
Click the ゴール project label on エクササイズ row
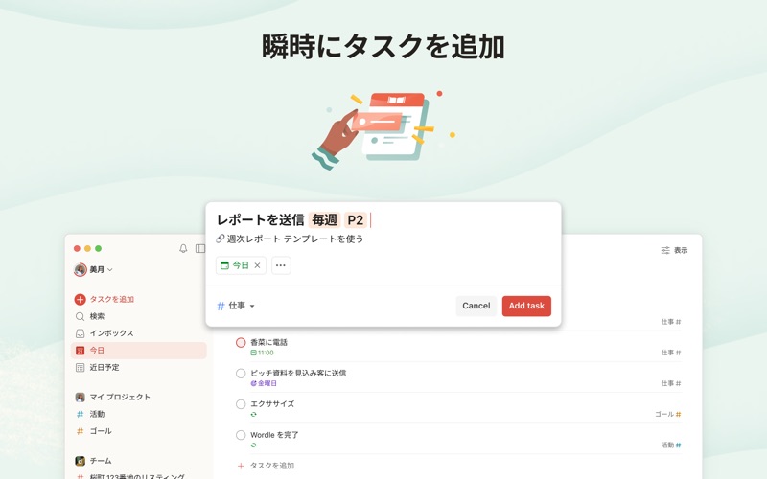click(664, 415)
